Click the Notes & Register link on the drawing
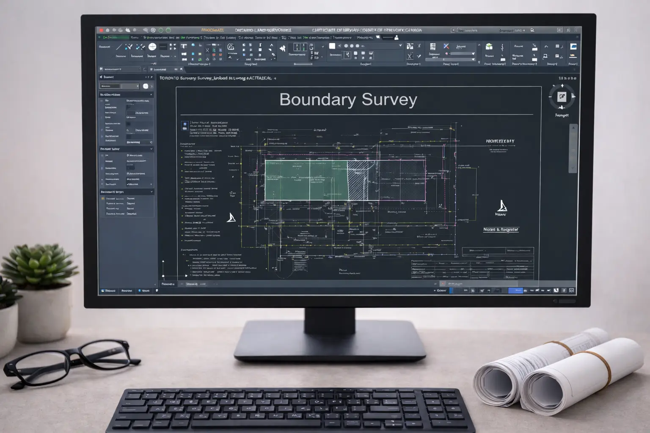 pos(501,229)
